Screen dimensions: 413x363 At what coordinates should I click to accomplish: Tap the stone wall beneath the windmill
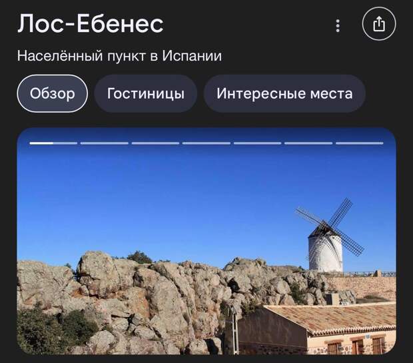coord(361,287)
